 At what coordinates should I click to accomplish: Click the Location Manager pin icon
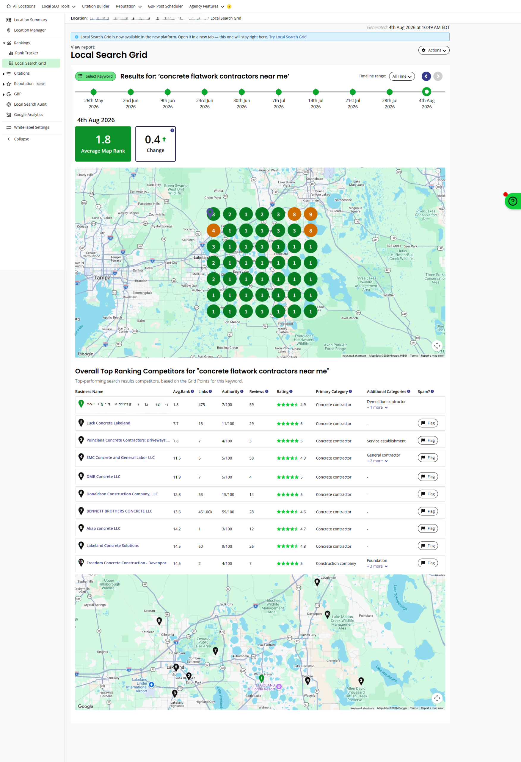(x=9, y=30)
